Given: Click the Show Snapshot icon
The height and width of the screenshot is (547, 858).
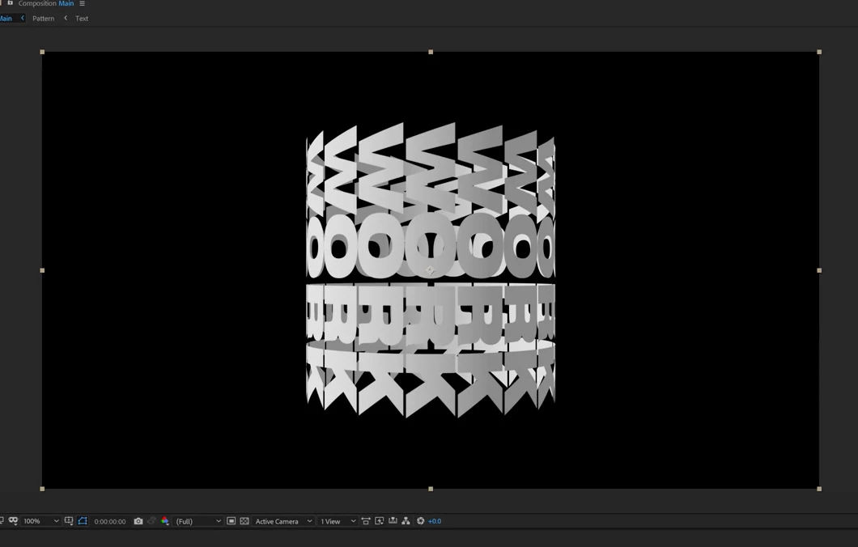Looking at the screenshot, I should coord(152,521).
